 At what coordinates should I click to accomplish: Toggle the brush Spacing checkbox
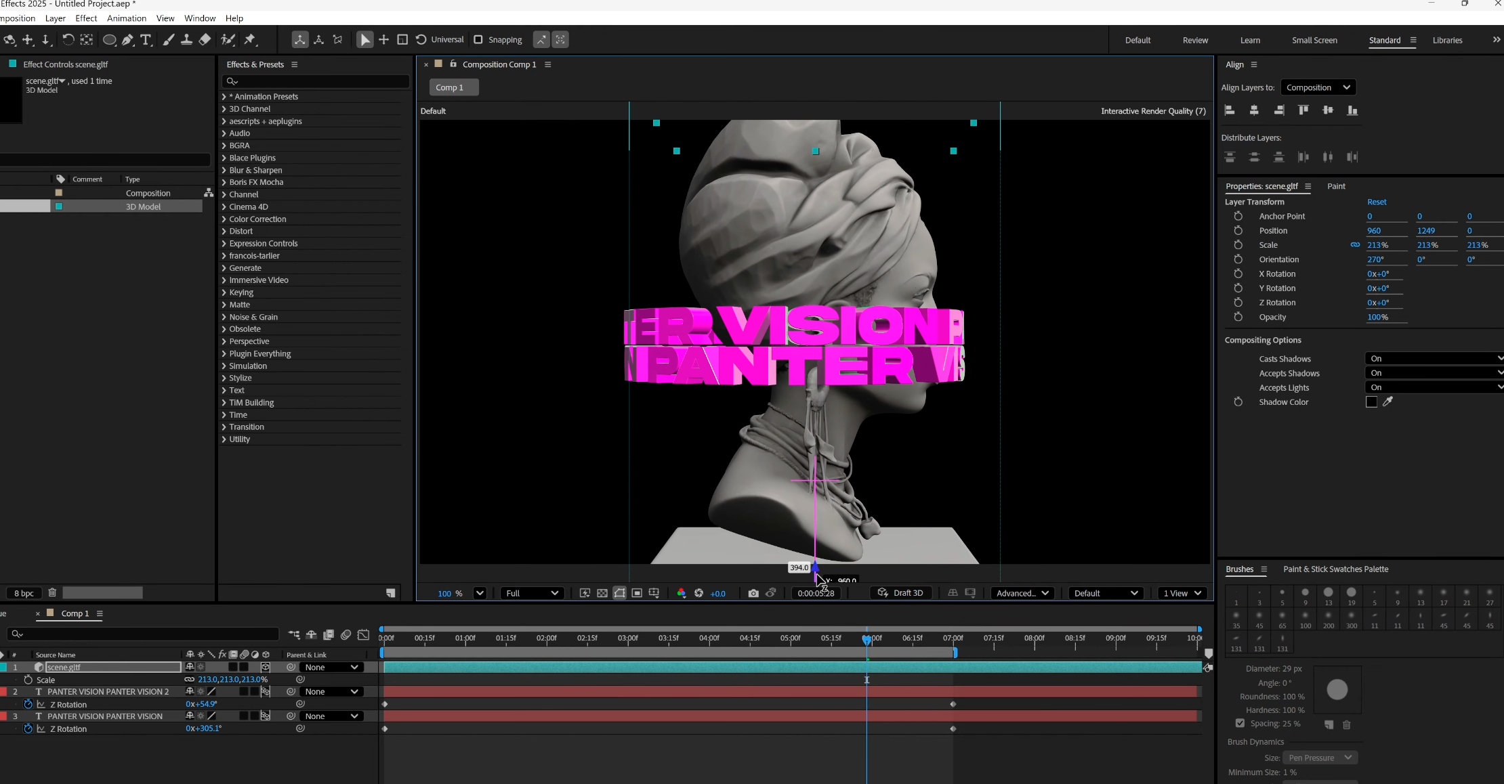(x=1240, y=723)
